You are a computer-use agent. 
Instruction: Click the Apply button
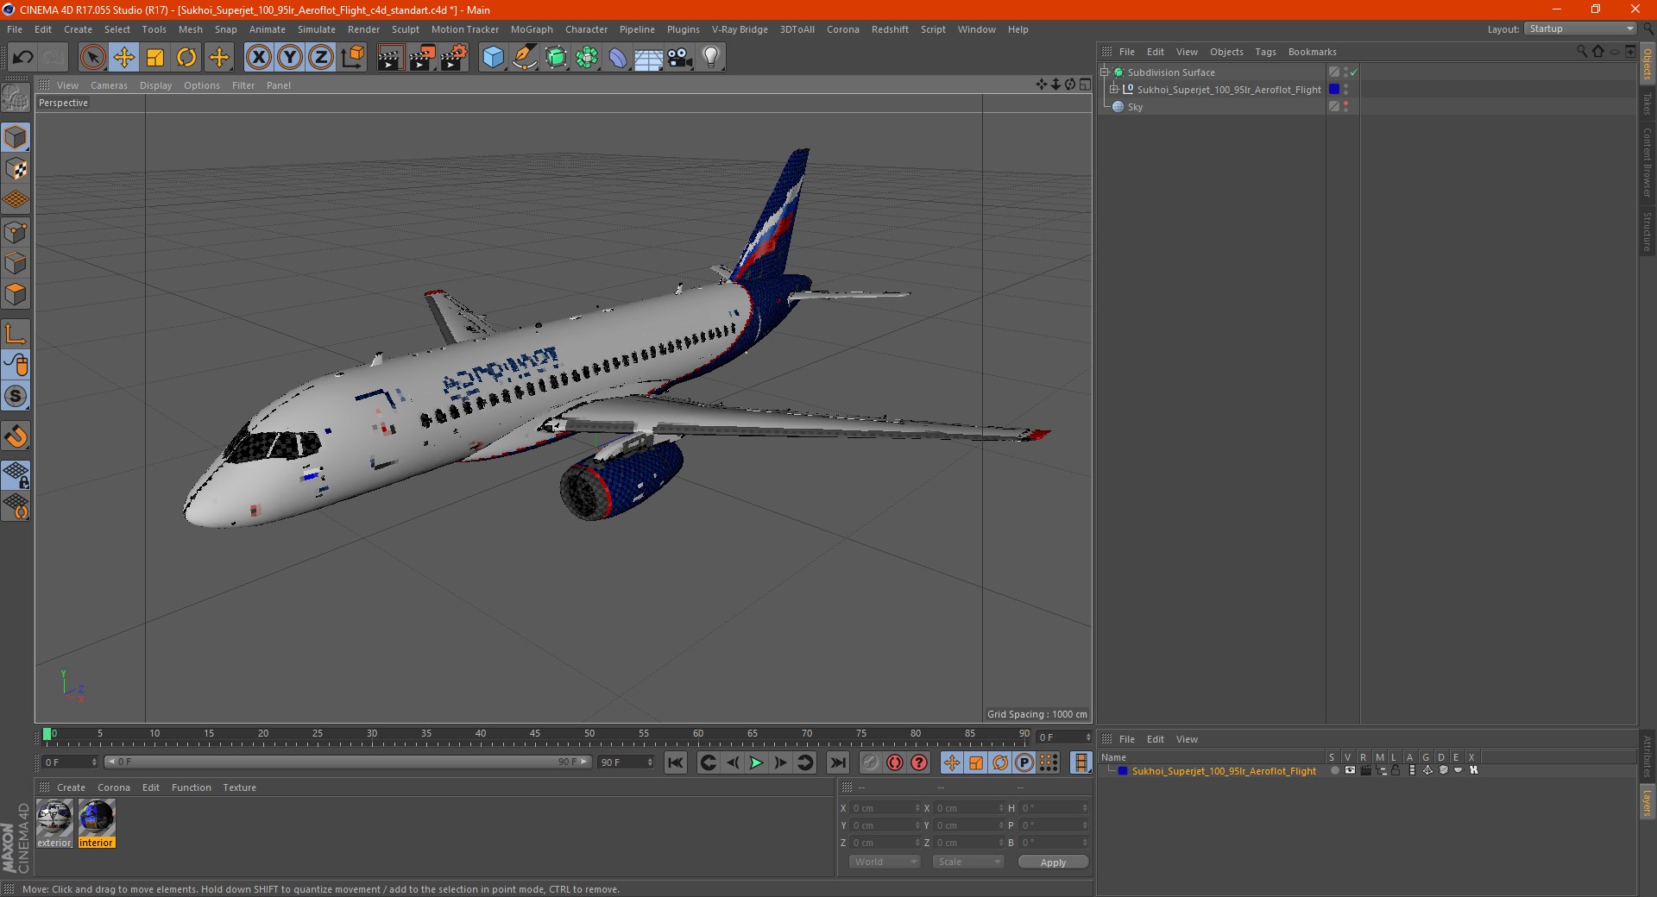[1053, 862]
